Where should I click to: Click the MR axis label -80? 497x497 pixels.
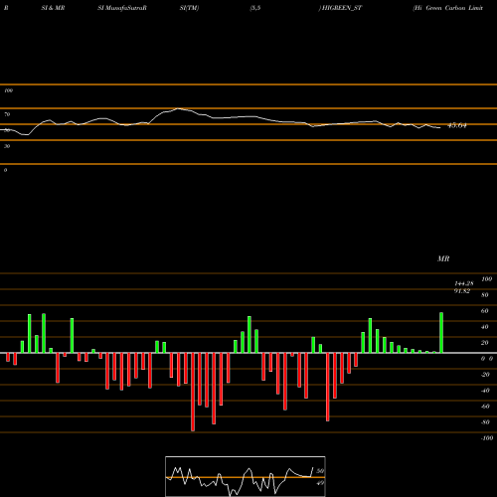(485, 422)
